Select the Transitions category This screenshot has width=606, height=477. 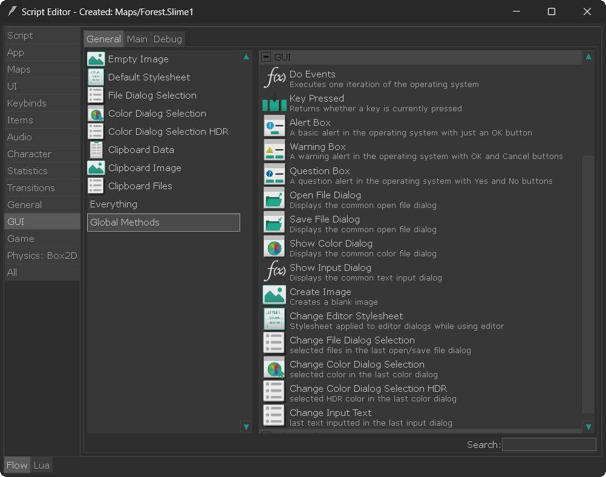42,187
